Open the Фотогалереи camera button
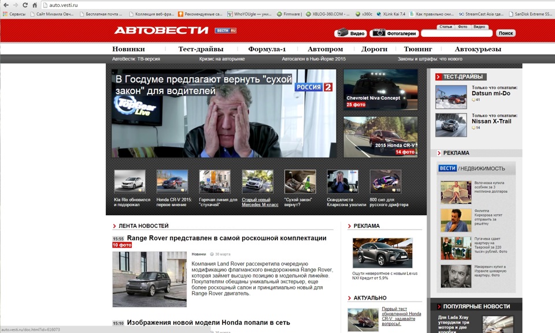This screenshot has width=555, height=333. click(394, 33)
